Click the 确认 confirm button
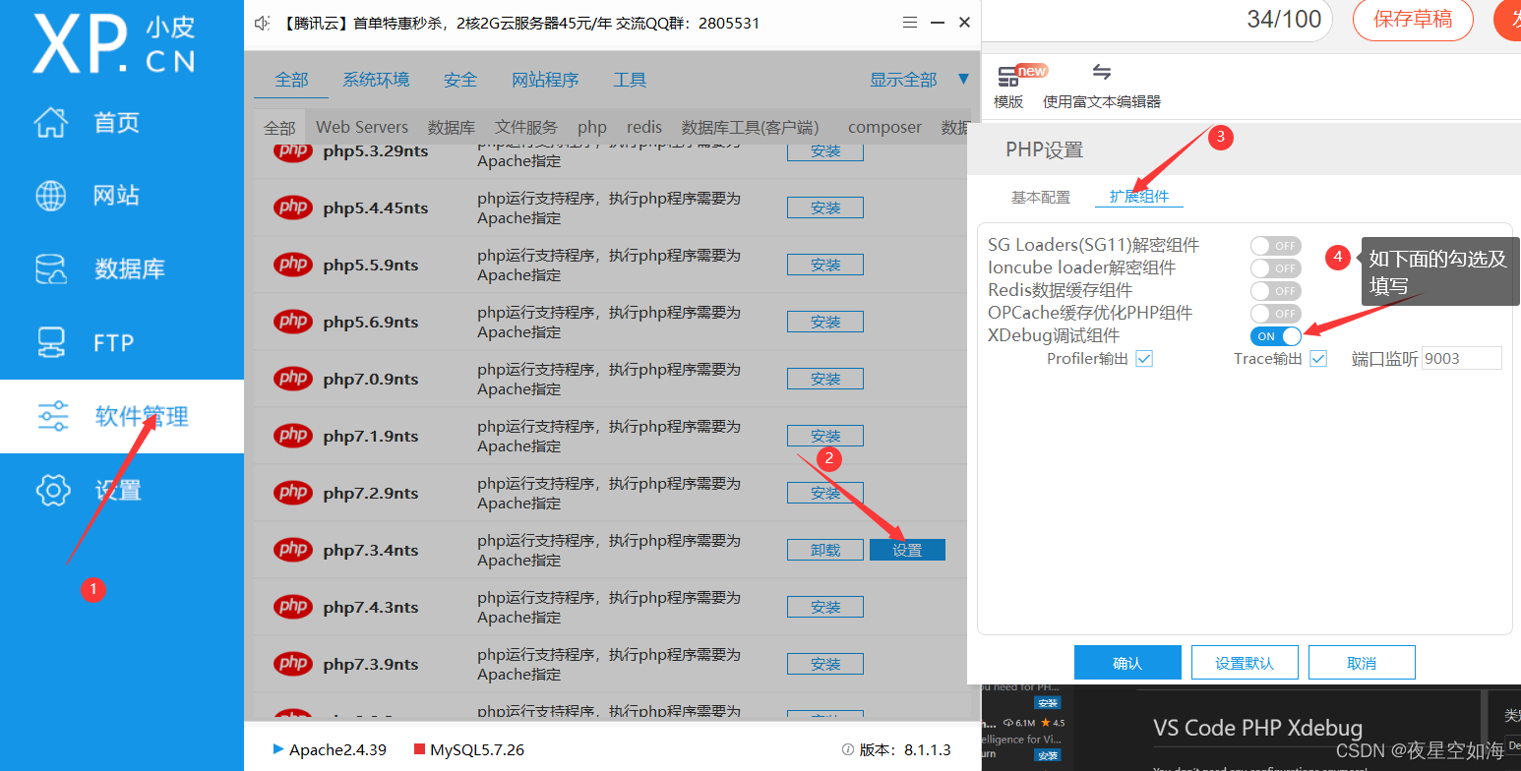Viewport: 1521px width, 771px height. click(x=1127, y=662)
